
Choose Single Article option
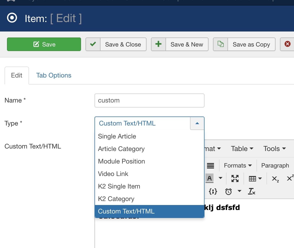click(x=149, y=136)
